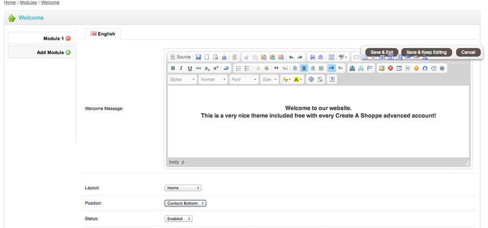Click the Maximize editor icon
Image resolution: width=488 pixels, height=228 pixels.
(311, 80)
